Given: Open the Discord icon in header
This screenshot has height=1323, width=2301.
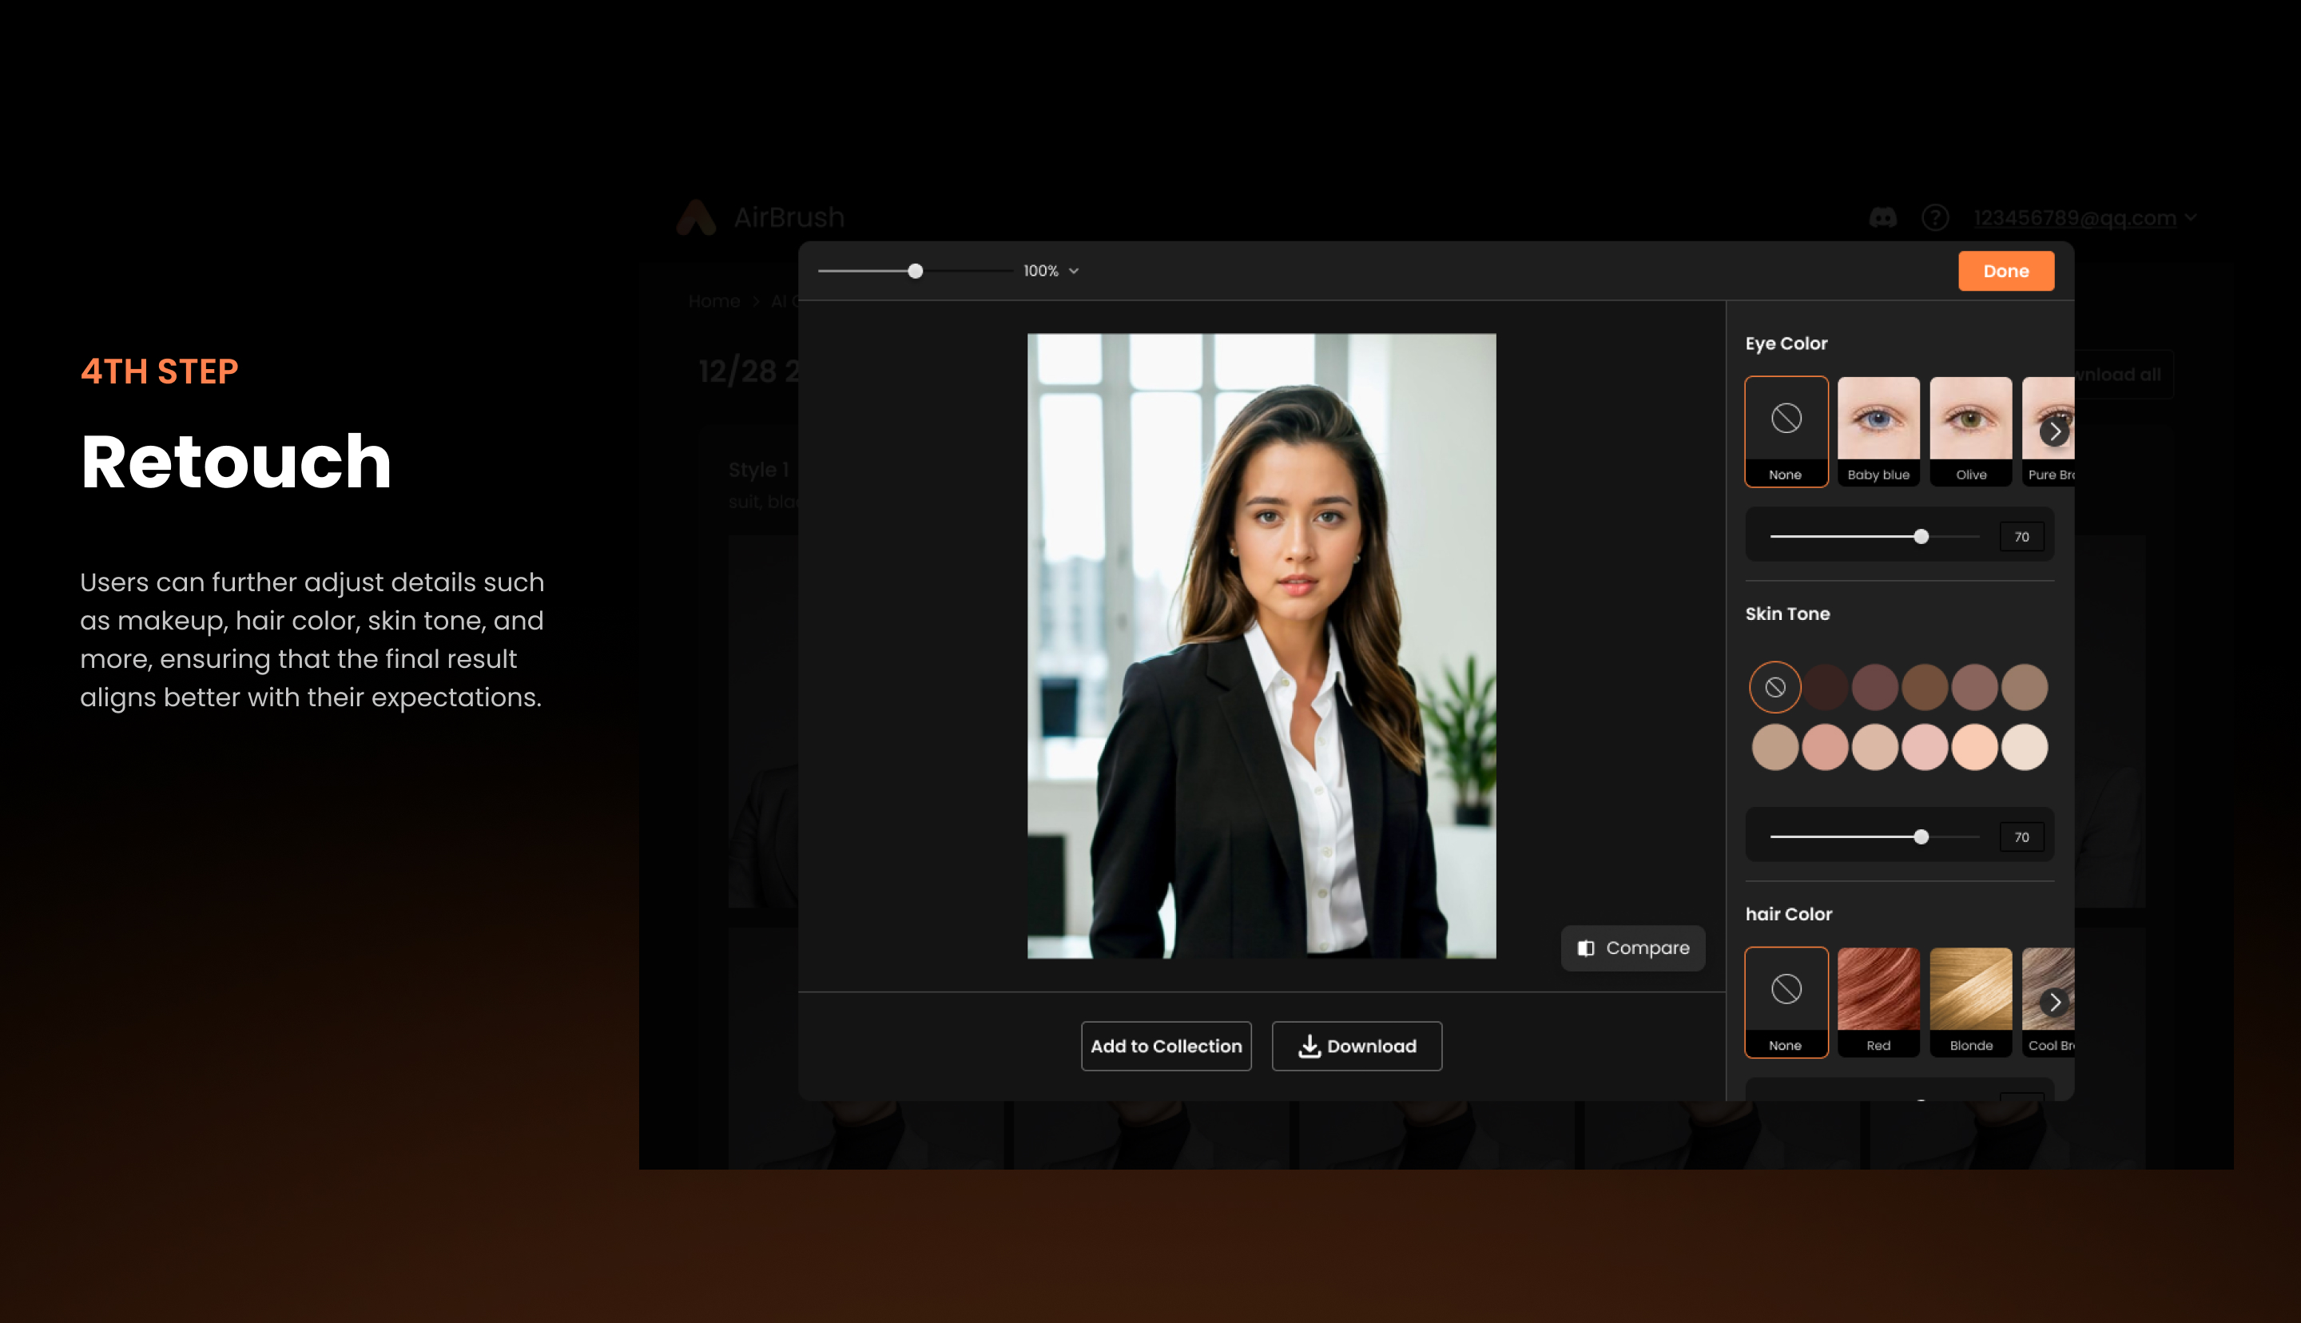Looking at the screenshot, I should pos(1882,218).
